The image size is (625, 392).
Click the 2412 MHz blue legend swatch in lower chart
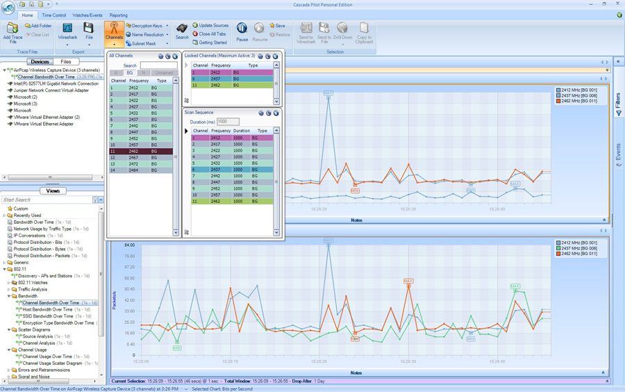click(x=558, y=243)
